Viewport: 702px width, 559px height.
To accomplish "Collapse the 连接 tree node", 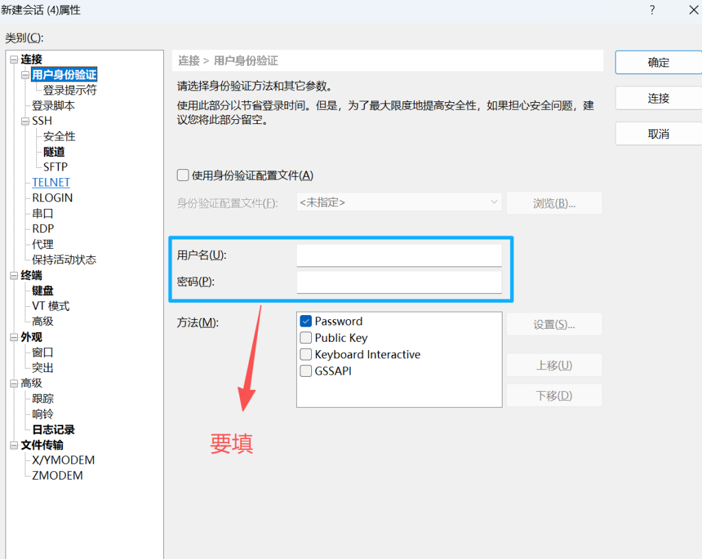I will pyautogui.click(x=14, y=60).
